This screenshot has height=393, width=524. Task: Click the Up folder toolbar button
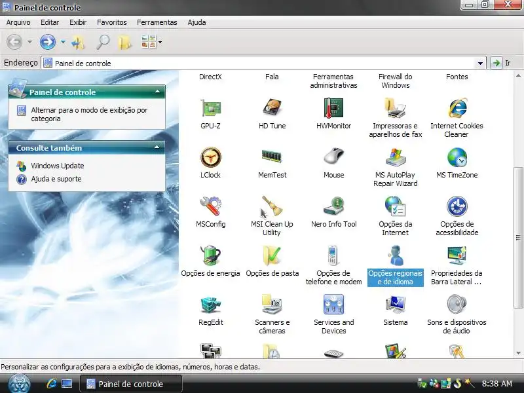tap(79, 43)
